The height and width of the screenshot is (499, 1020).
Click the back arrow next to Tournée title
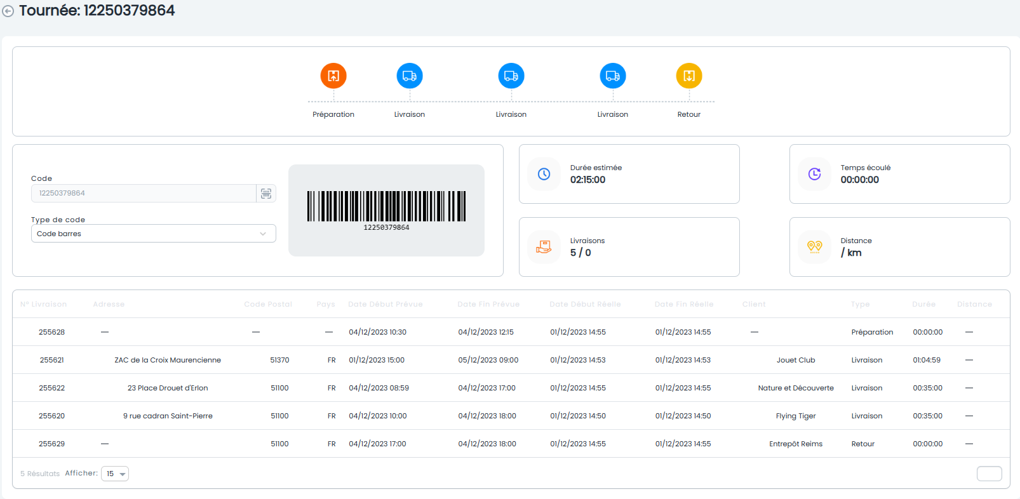(x=8, y=11)
